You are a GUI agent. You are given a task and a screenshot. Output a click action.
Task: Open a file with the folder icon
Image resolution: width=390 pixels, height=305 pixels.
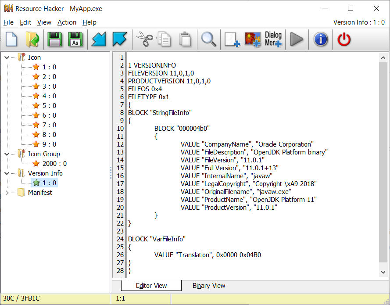(32, 39)
